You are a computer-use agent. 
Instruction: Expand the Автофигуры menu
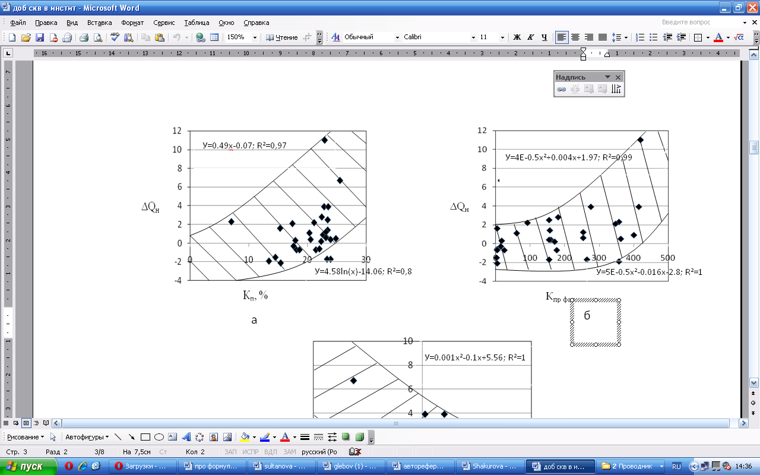87,437
